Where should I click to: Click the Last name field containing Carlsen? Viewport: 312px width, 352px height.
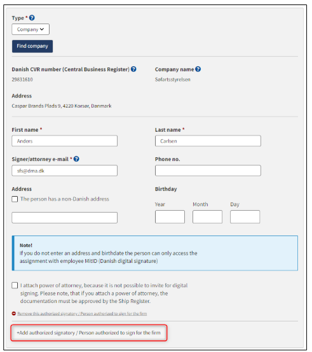tap(208, 141)
